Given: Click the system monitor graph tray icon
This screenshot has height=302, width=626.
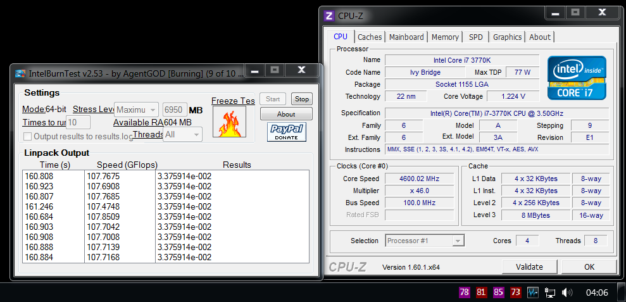Looking at the screenshot, I should (x=533, y=293).
